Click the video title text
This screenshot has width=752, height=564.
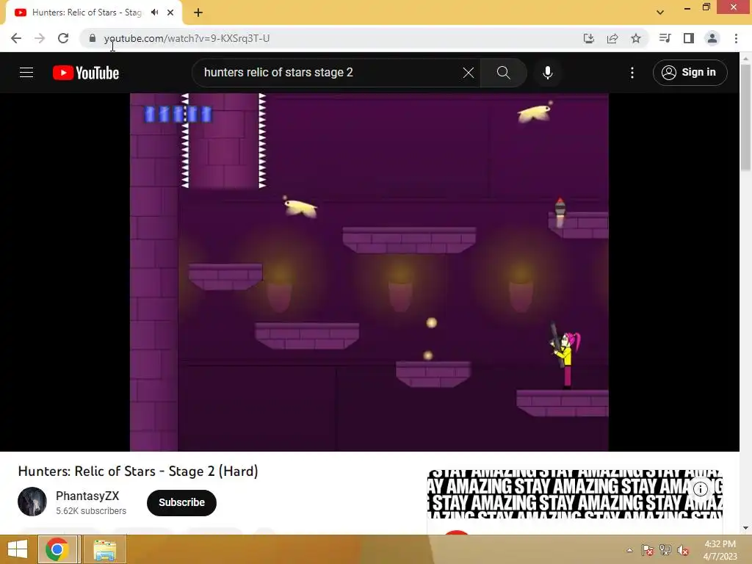138,471
